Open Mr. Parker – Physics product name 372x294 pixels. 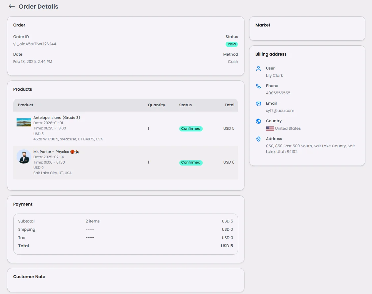(51, 152)
